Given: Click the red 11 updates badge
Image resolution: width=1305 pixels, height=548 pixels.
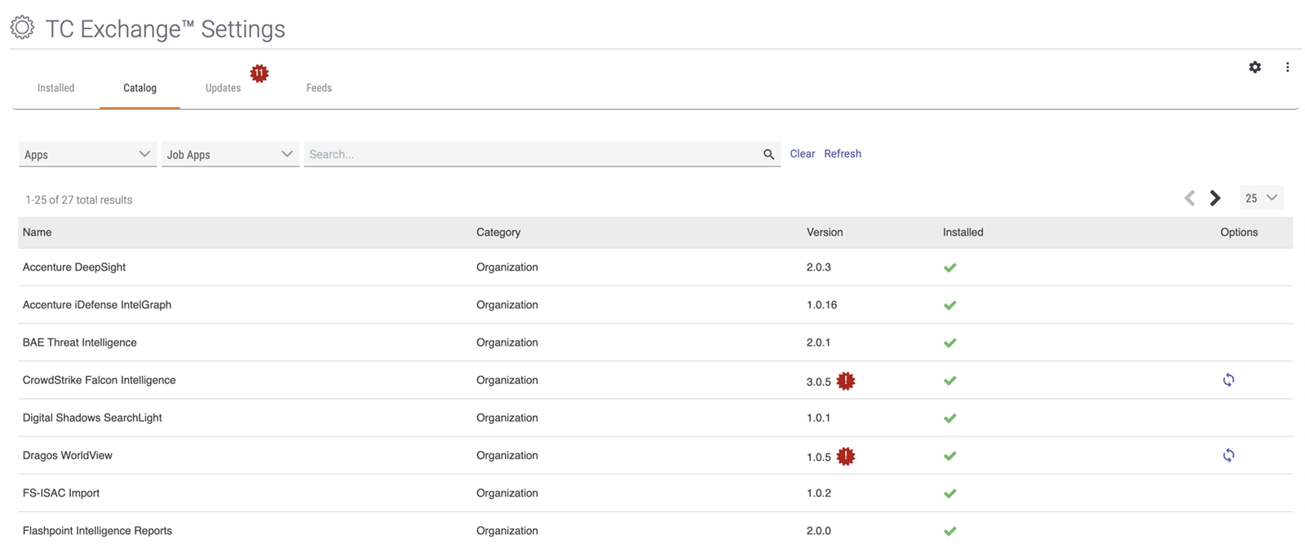Looking at the screenshot, I should pyautogui.click(x=259, y=73).
